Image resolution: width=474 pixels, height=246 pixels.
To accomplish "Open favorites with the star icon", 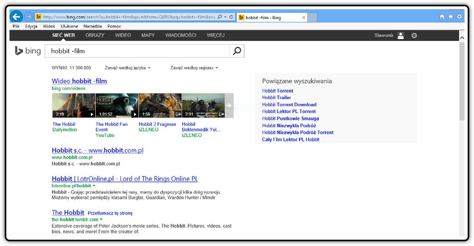I will [451, 17].
